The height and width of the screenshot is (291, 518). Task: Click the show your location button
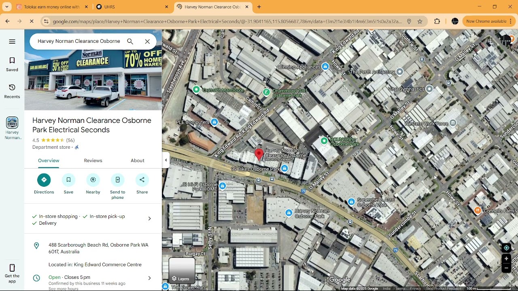506,248
